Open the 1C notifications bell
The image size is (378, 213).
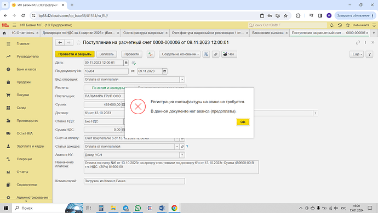click(332, 25)
